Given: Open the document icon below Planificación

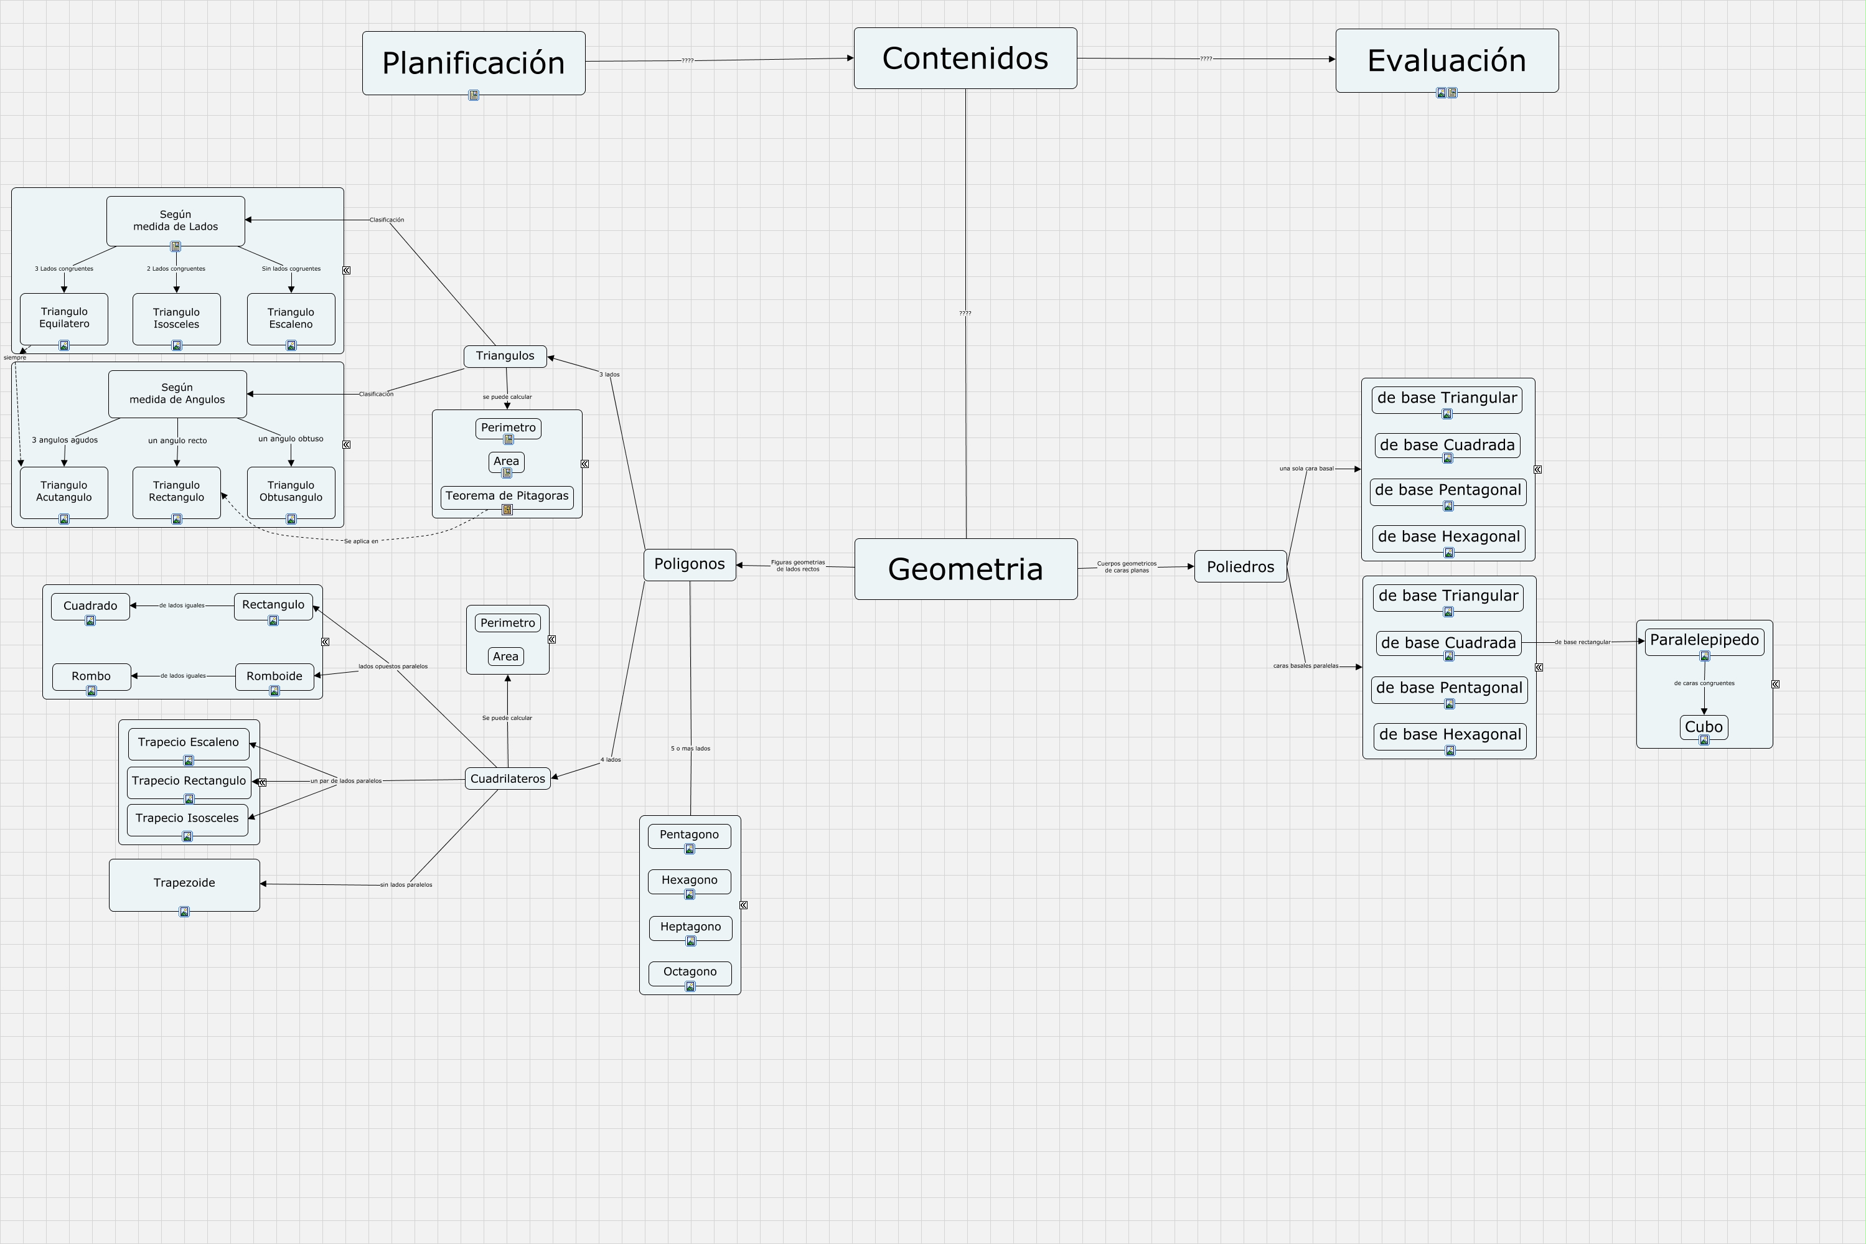Looking at the screenshot, I should (x=474, y=95).
